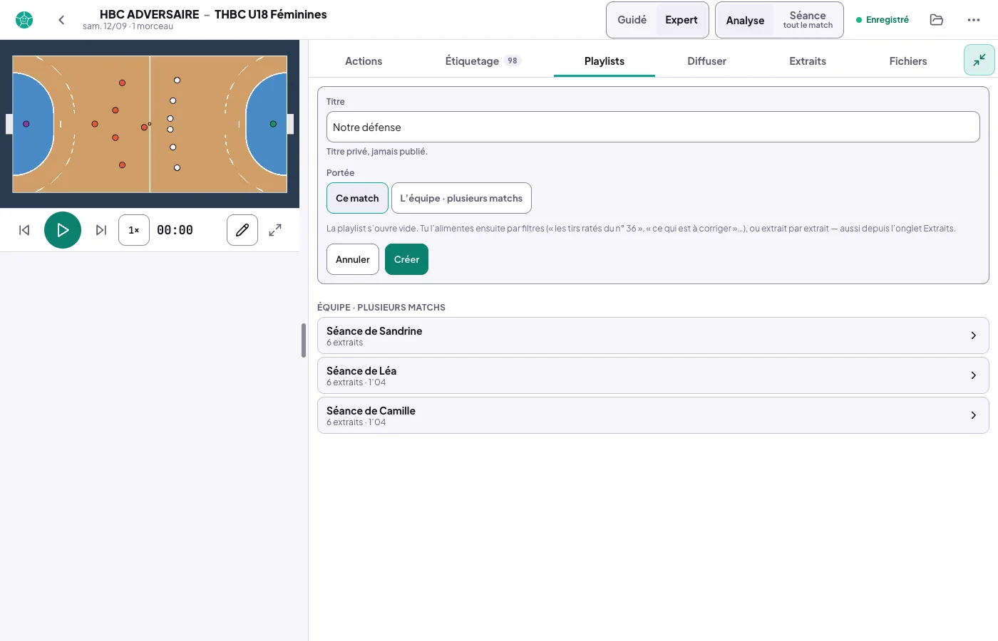Image resolution: width=998 pixels, height=641 pixels.
Task: Go back with the left chevron
Action: tap(61, 20)
